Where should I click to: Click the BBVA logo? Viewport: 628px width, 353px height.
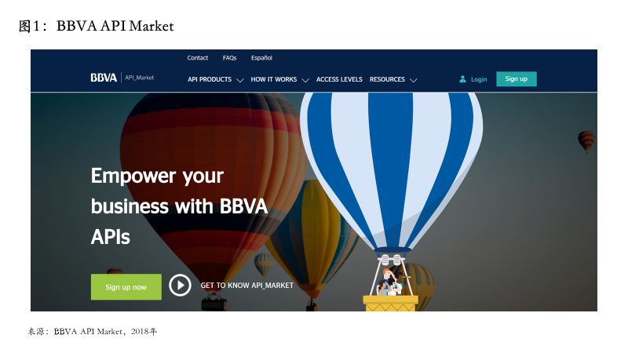tap(104, 78)
